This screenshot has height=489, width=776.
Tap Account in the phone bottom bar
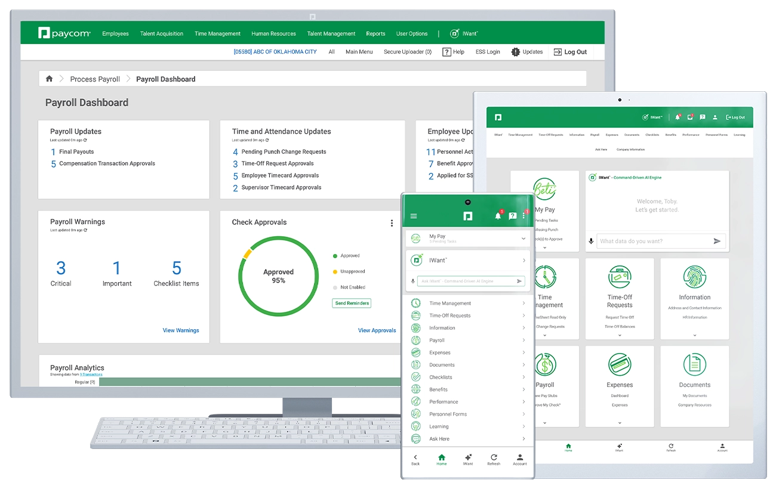pos(520,459)
